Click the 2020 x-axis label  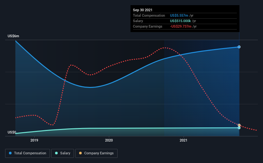[x=109, y=140]
